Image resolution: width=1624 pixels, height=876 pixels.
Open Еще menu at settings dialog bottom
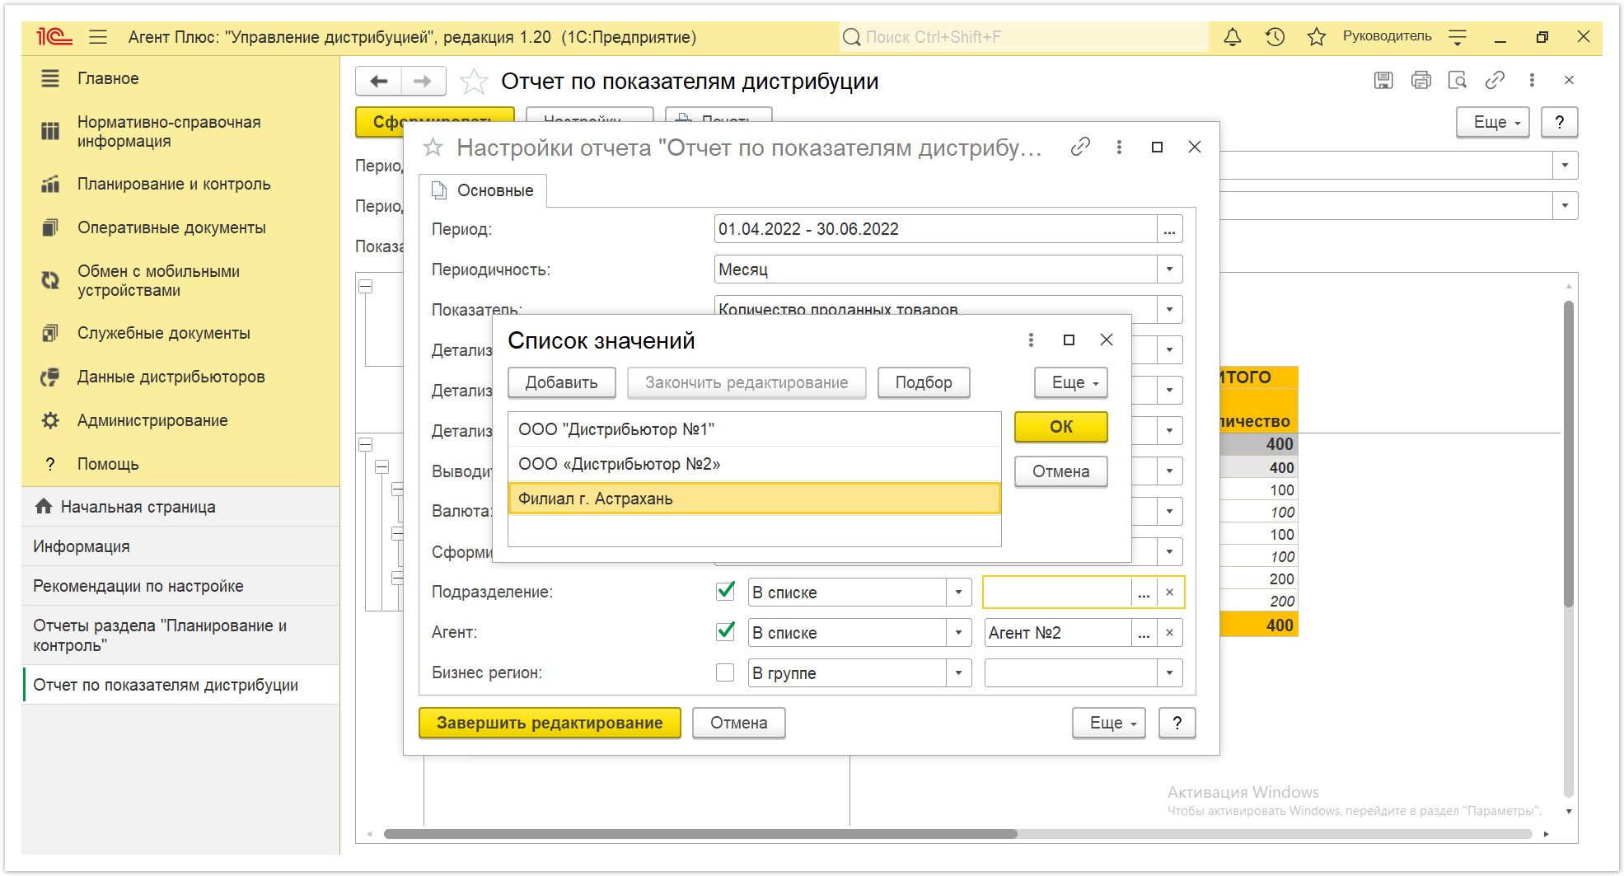click(x=1109, y=723)
